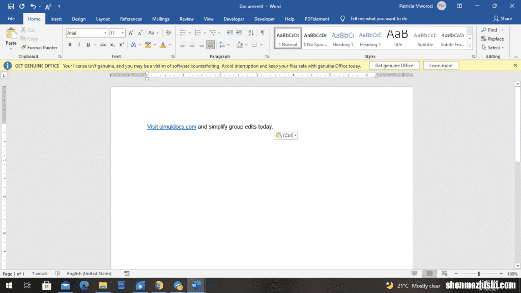521x293 pixels.
Task: Align the paragraph to the left
Action: coord(183,45)
